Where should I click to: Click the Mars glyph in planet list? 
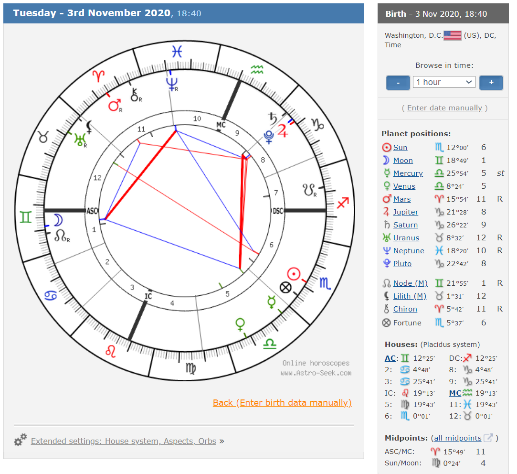pos(386,199)
